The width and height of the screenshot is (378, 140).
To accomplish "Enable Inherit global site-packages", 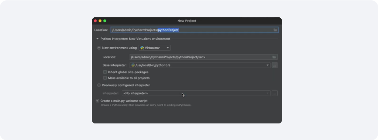I will click(x=105, y=72).
